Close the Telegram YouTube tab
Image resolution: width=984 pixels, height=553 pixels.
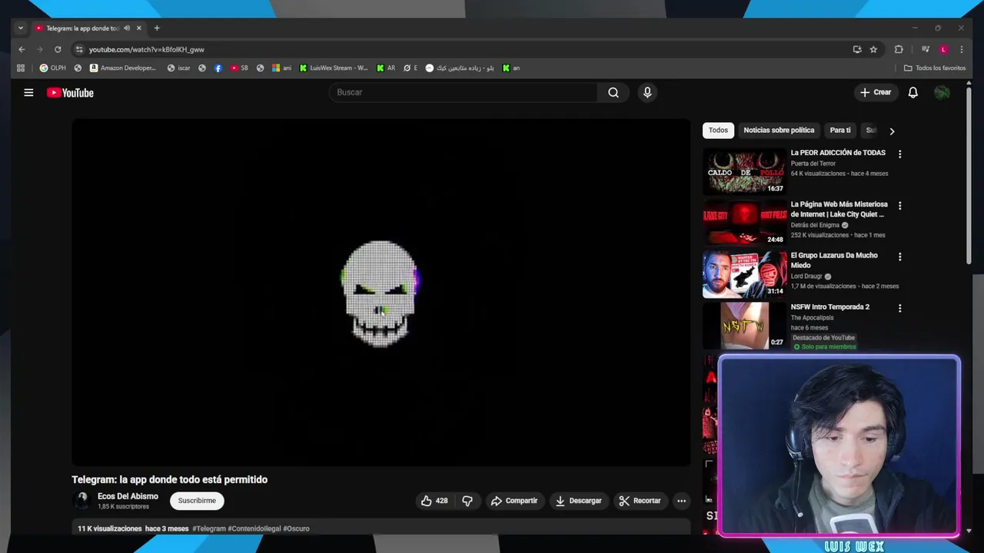point(139,28)
